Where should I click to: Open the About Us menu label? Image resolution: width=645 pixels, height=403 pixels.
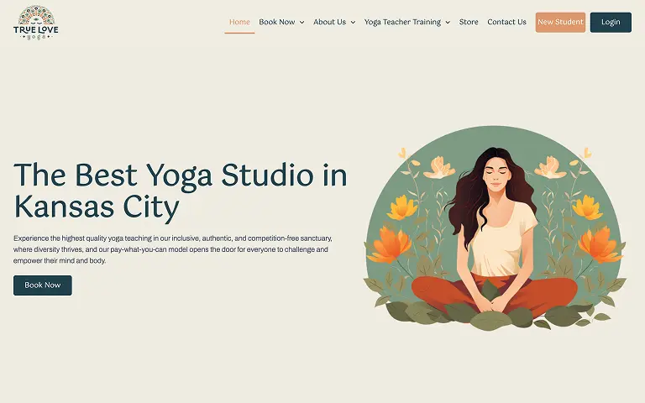click(329, 22)
